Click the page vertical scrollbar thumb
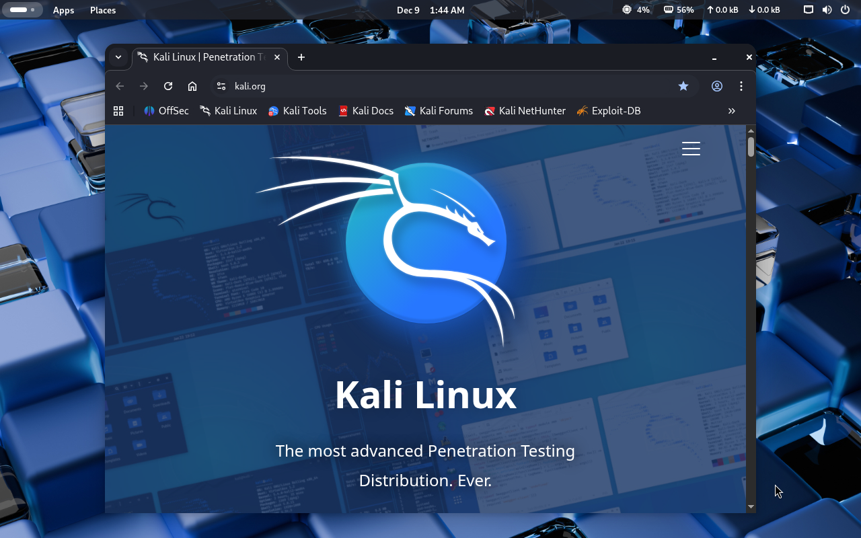The image size is (861, 538). point(751,147)
